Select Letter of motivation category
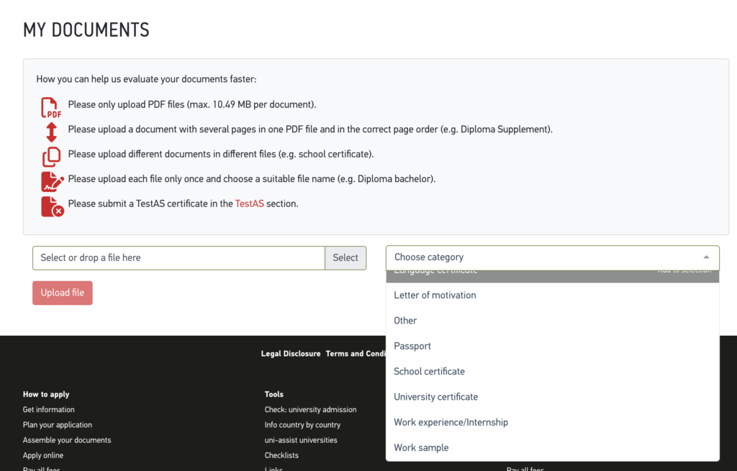 click(x=435, y=296)
